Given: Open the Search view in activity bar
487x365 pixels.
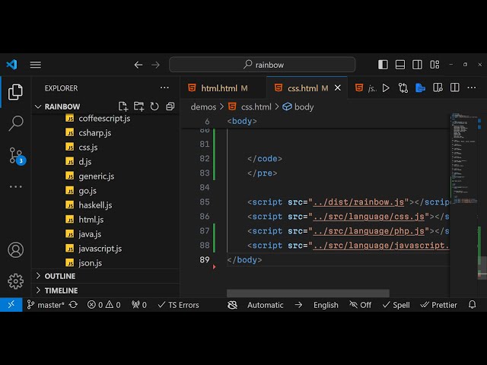Looking at the screenshot, I should 15,123.
